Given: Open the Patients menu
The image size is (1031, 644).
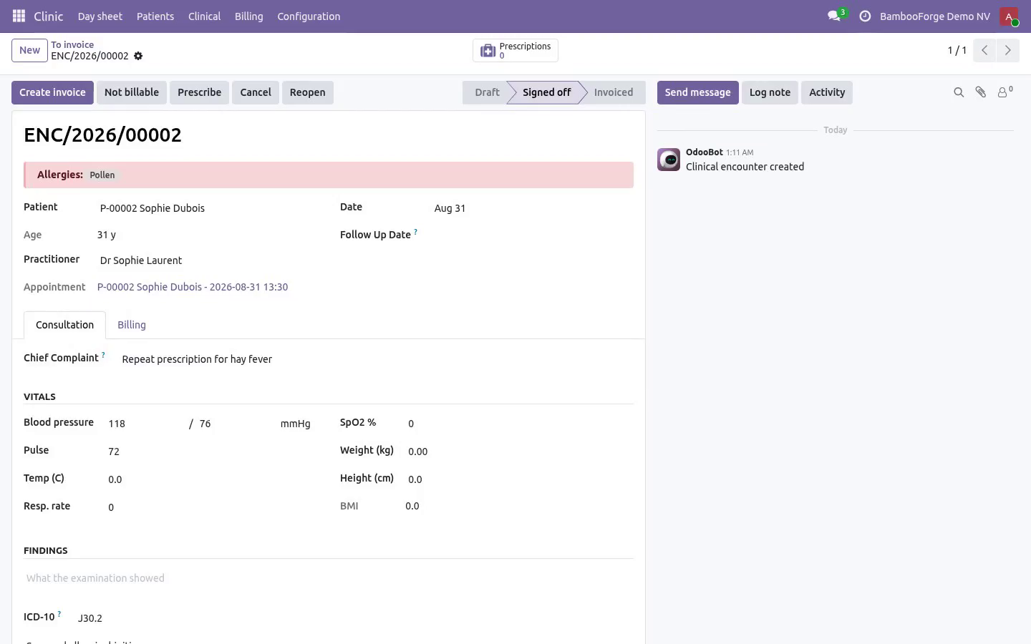Looking at the screenshot, I should point(155,16).
